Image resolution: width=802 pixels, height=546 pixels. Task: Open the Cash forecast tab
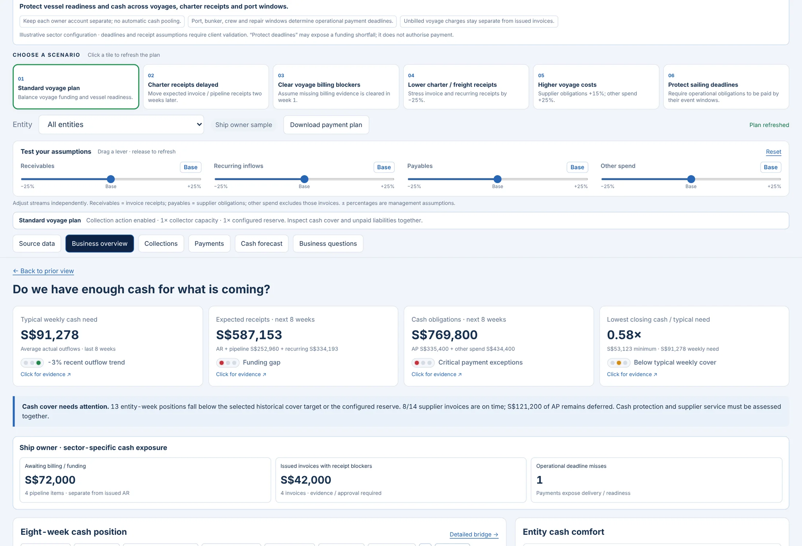click(261, 244)
